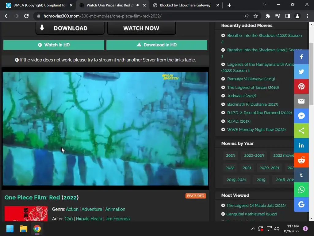Screen dimensions: 314x236
Task: Share this page on Reddit
Action: pos(301,160)
